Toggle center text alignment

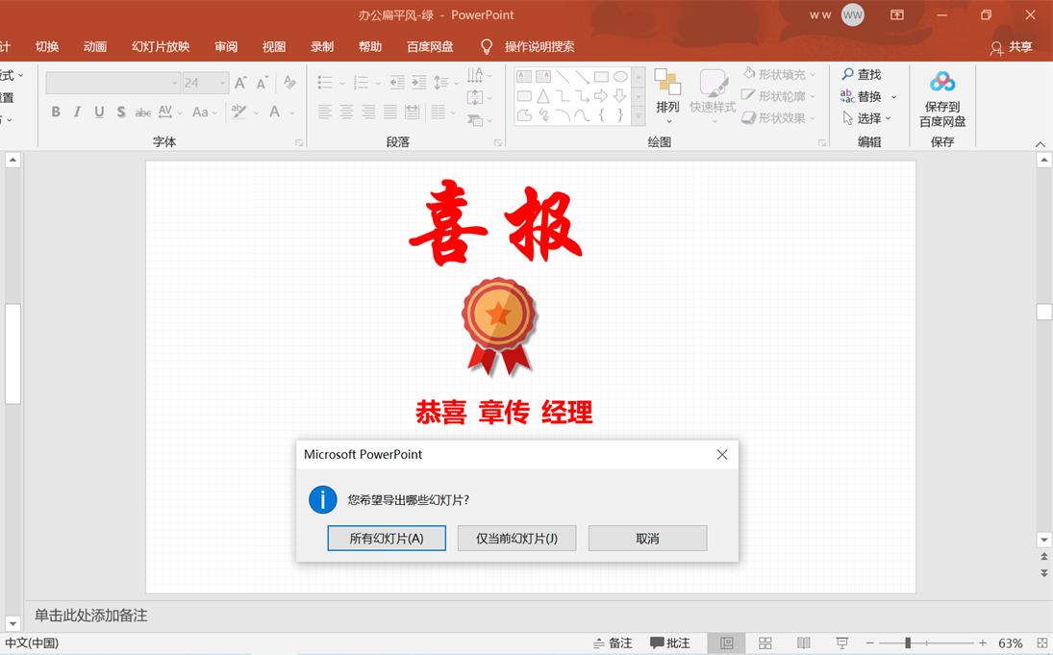pyautogui.click(x=348, y=113)
